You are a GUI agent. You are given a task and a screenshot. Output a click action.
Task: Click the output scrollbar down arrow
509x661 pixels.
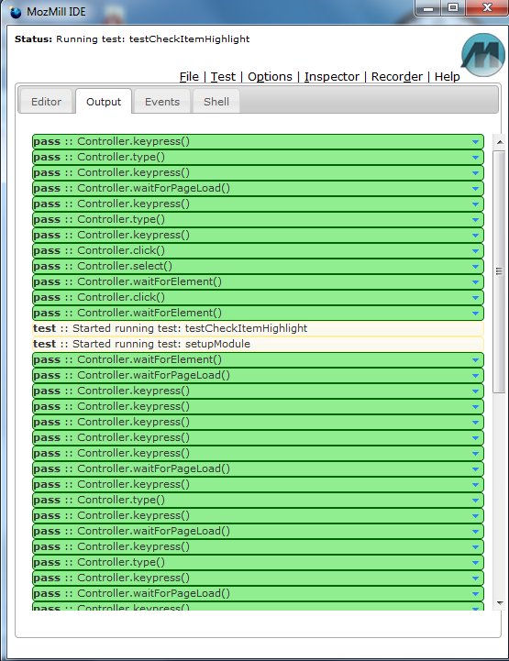[x=500, y=603]
